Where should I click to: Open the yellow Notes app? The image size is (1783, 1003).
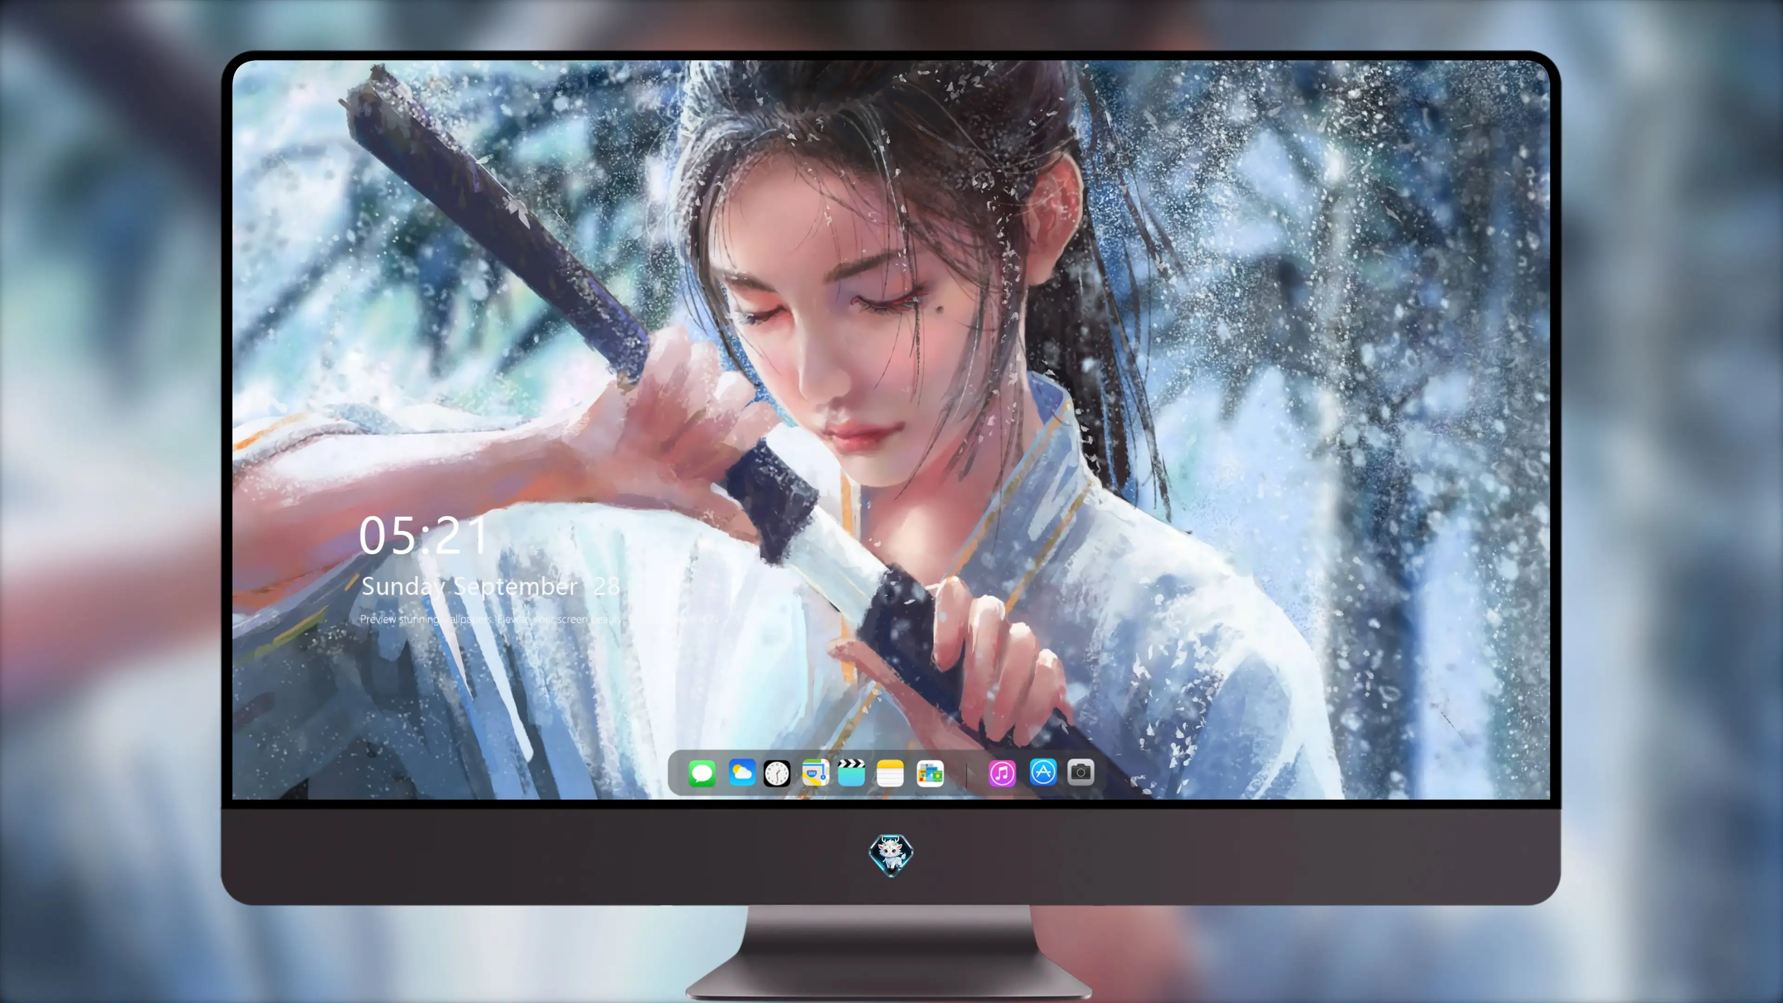[x=890, y=773]
